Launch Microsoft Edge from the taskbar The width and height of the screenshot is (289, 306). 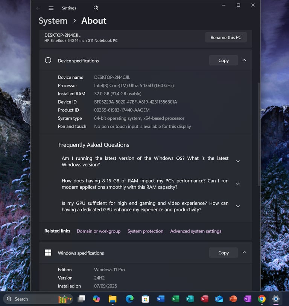[x=129, y=299]
